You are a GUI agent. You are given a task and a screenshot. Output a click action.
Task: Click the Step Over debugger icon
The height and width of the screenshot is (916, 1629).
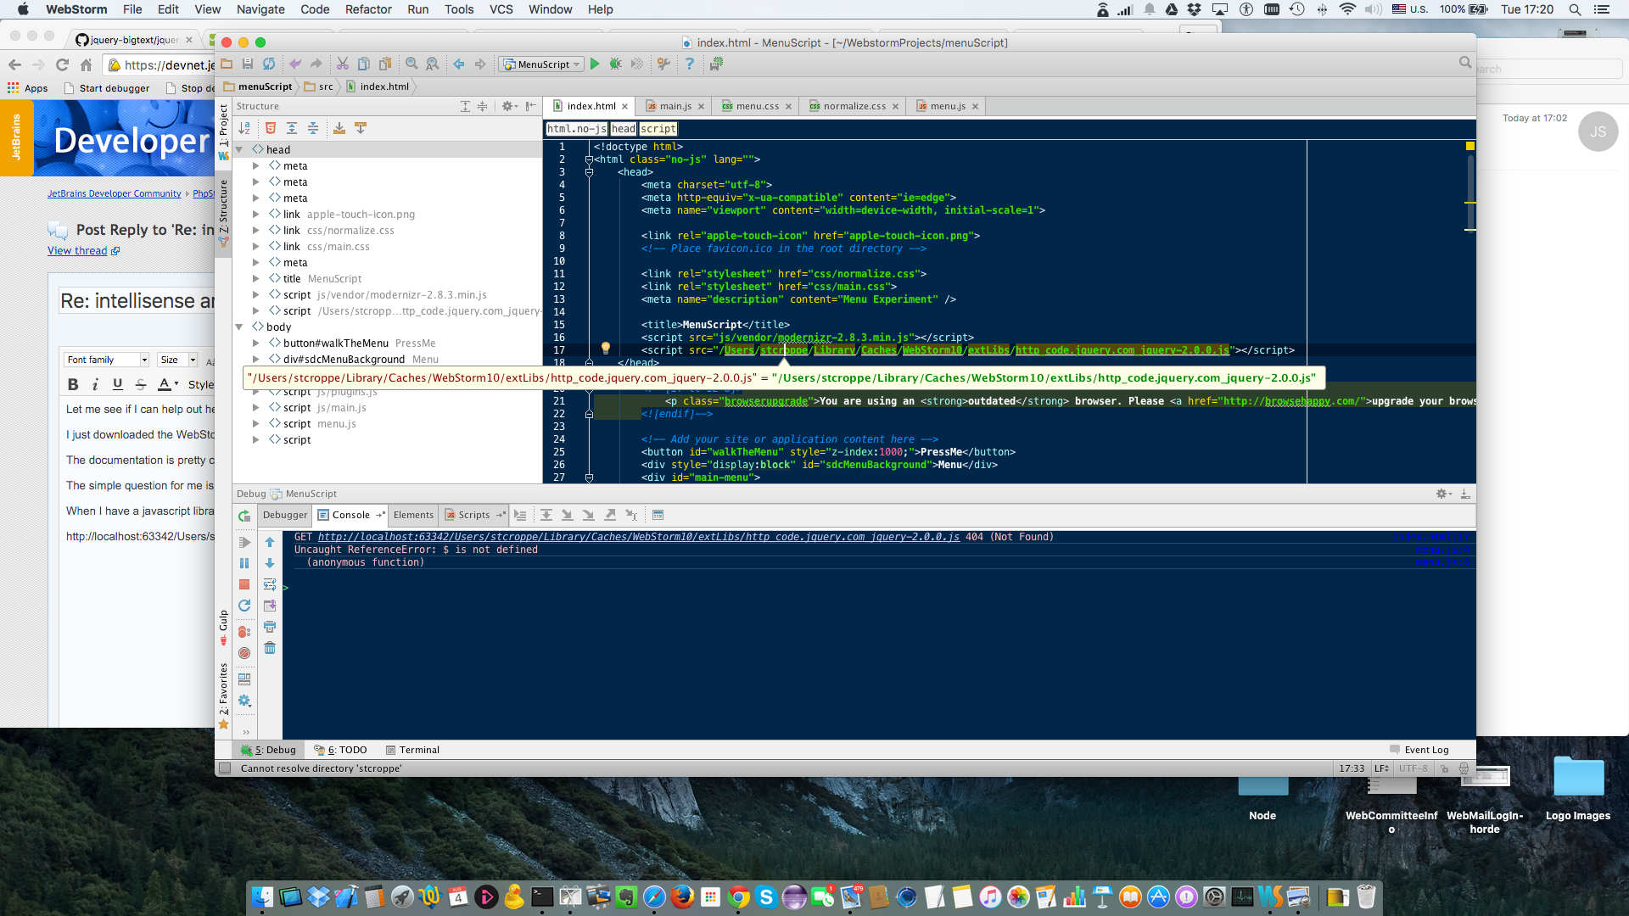tap(546, 515)
